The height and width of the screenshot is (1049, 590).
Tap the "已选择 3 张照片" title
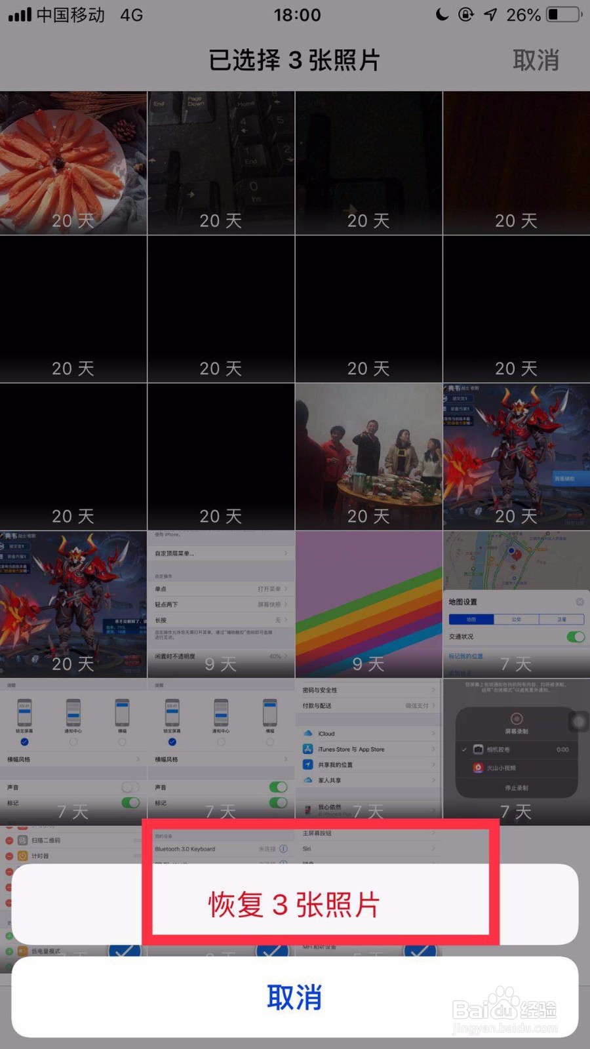tap(294, 60)
